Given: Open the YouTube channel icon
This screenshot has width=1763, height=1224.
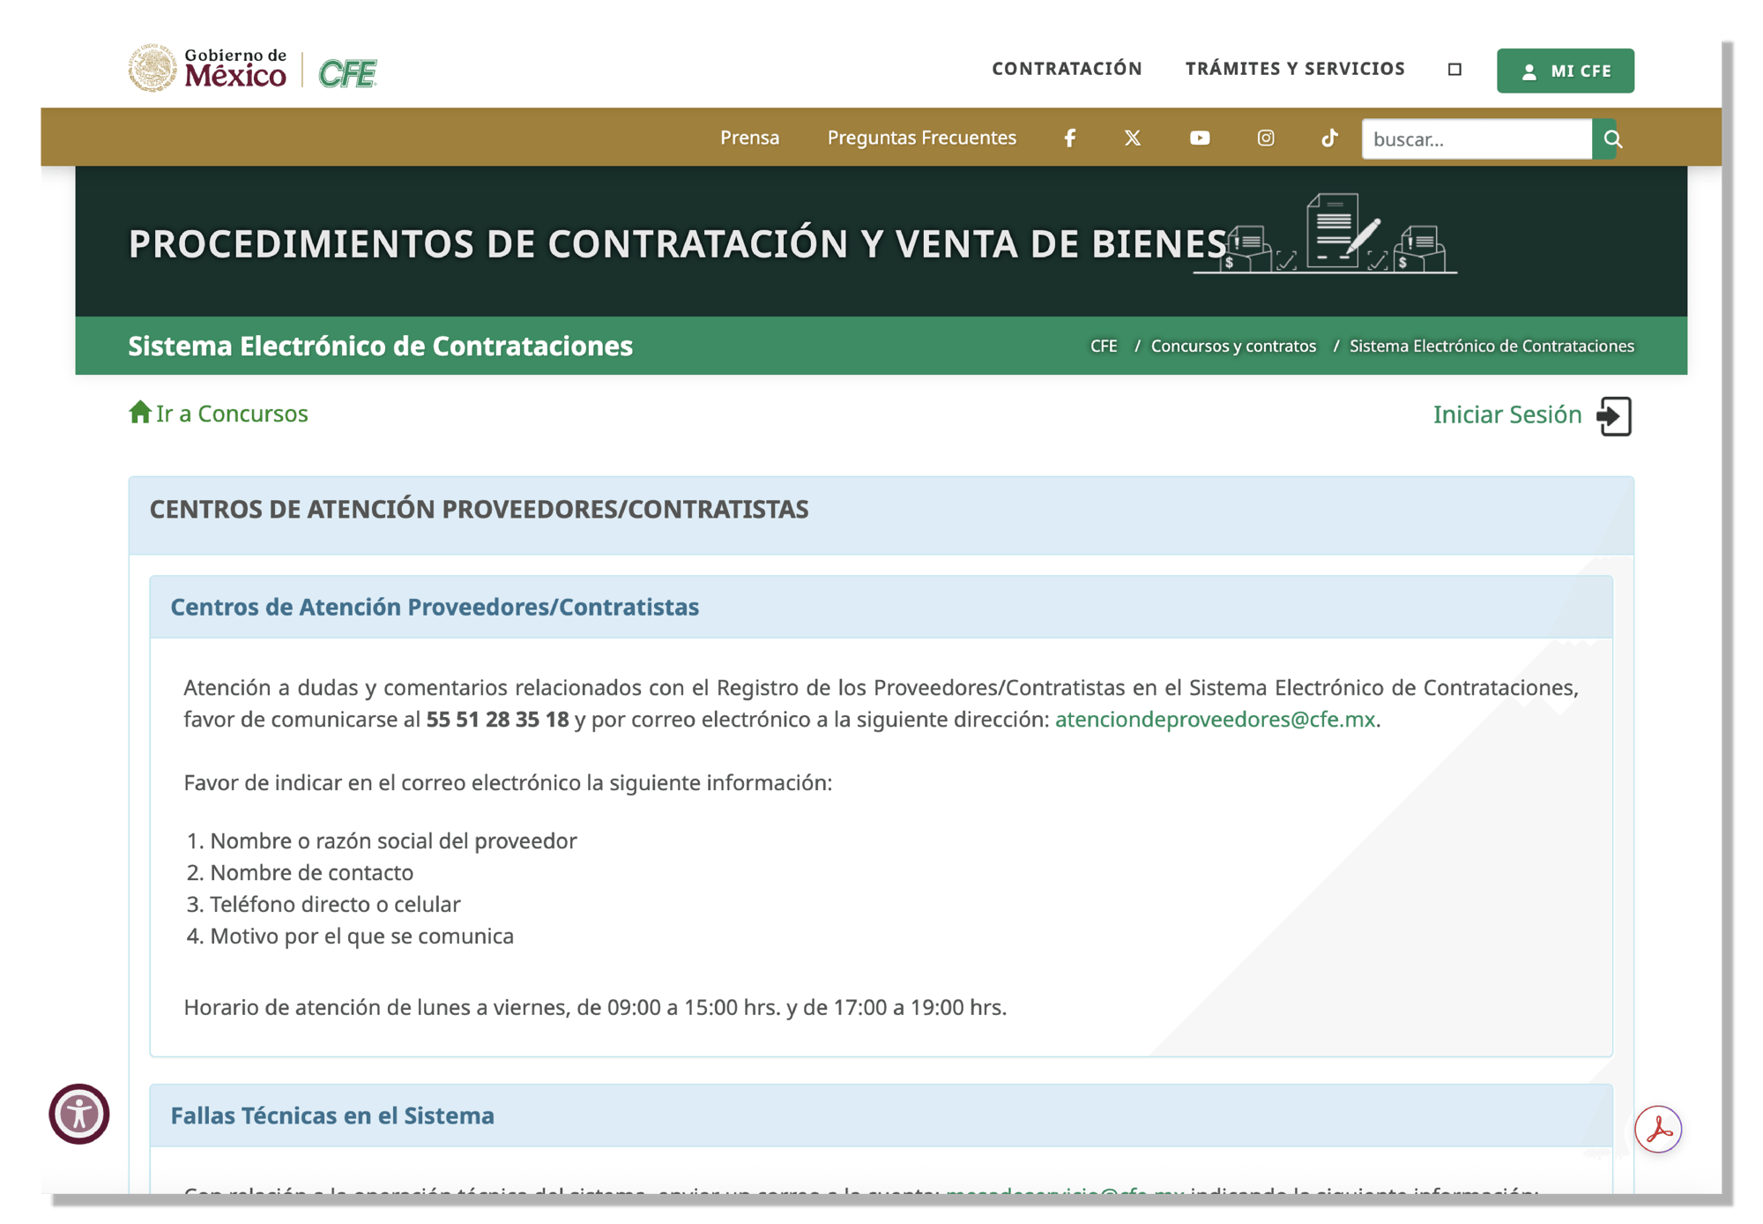Looking at the screenshot, I should click(1200, 138).
